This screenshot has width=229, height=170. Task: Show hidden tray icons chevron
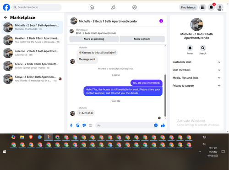click(200, 152)
